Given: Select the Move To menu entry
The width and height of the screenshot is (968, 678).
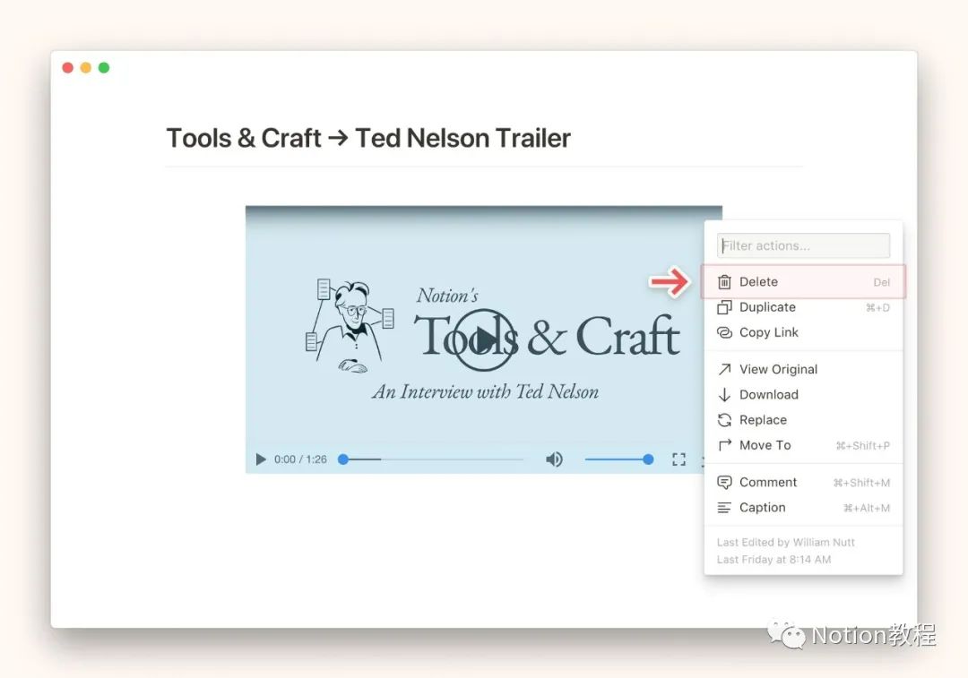Looking at the screenshot, I should pos(765,445).
